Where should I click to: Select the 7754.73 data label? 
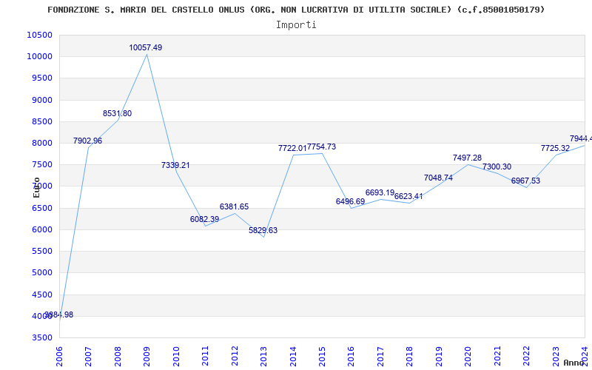coord(321,147)
